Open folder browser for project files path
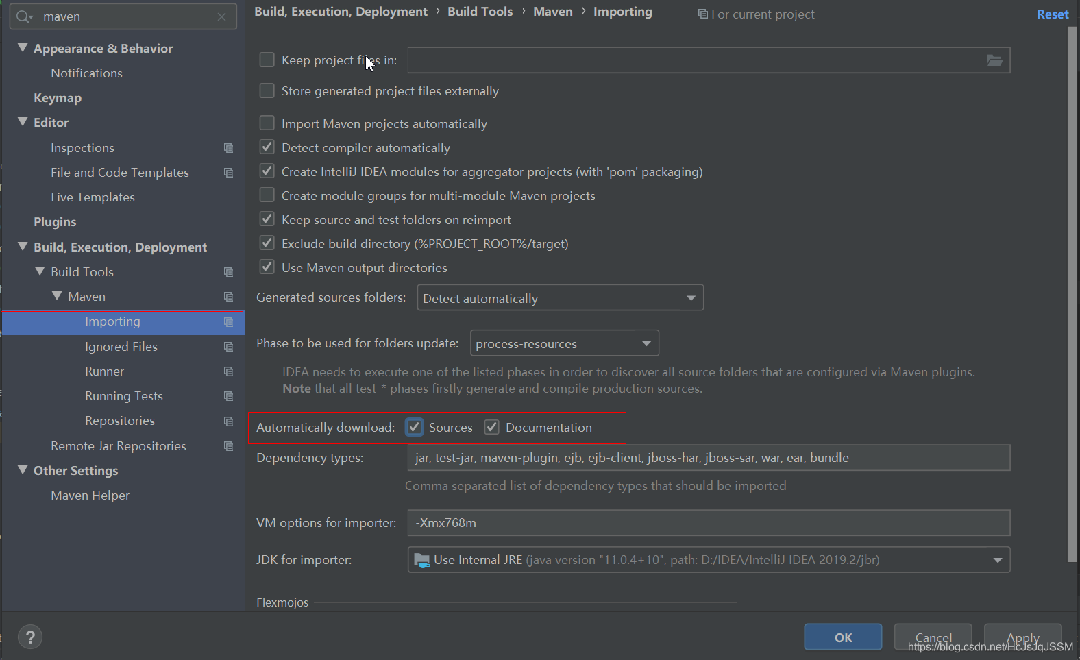 994,60
